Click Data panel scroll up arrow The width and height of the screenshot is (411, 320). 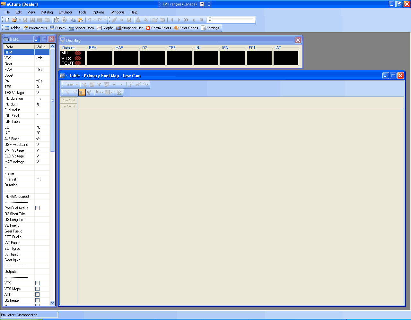(53, 46)
